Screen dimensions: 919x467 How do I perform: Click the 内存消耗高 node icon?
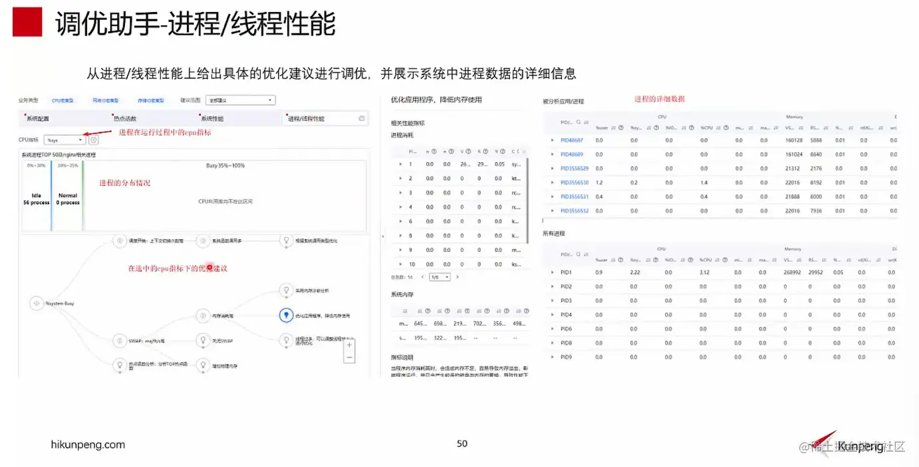click(203, 316)
